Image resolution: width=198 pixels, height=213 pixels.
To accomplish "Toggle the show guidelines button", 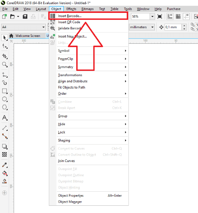I will pos(186,16).
